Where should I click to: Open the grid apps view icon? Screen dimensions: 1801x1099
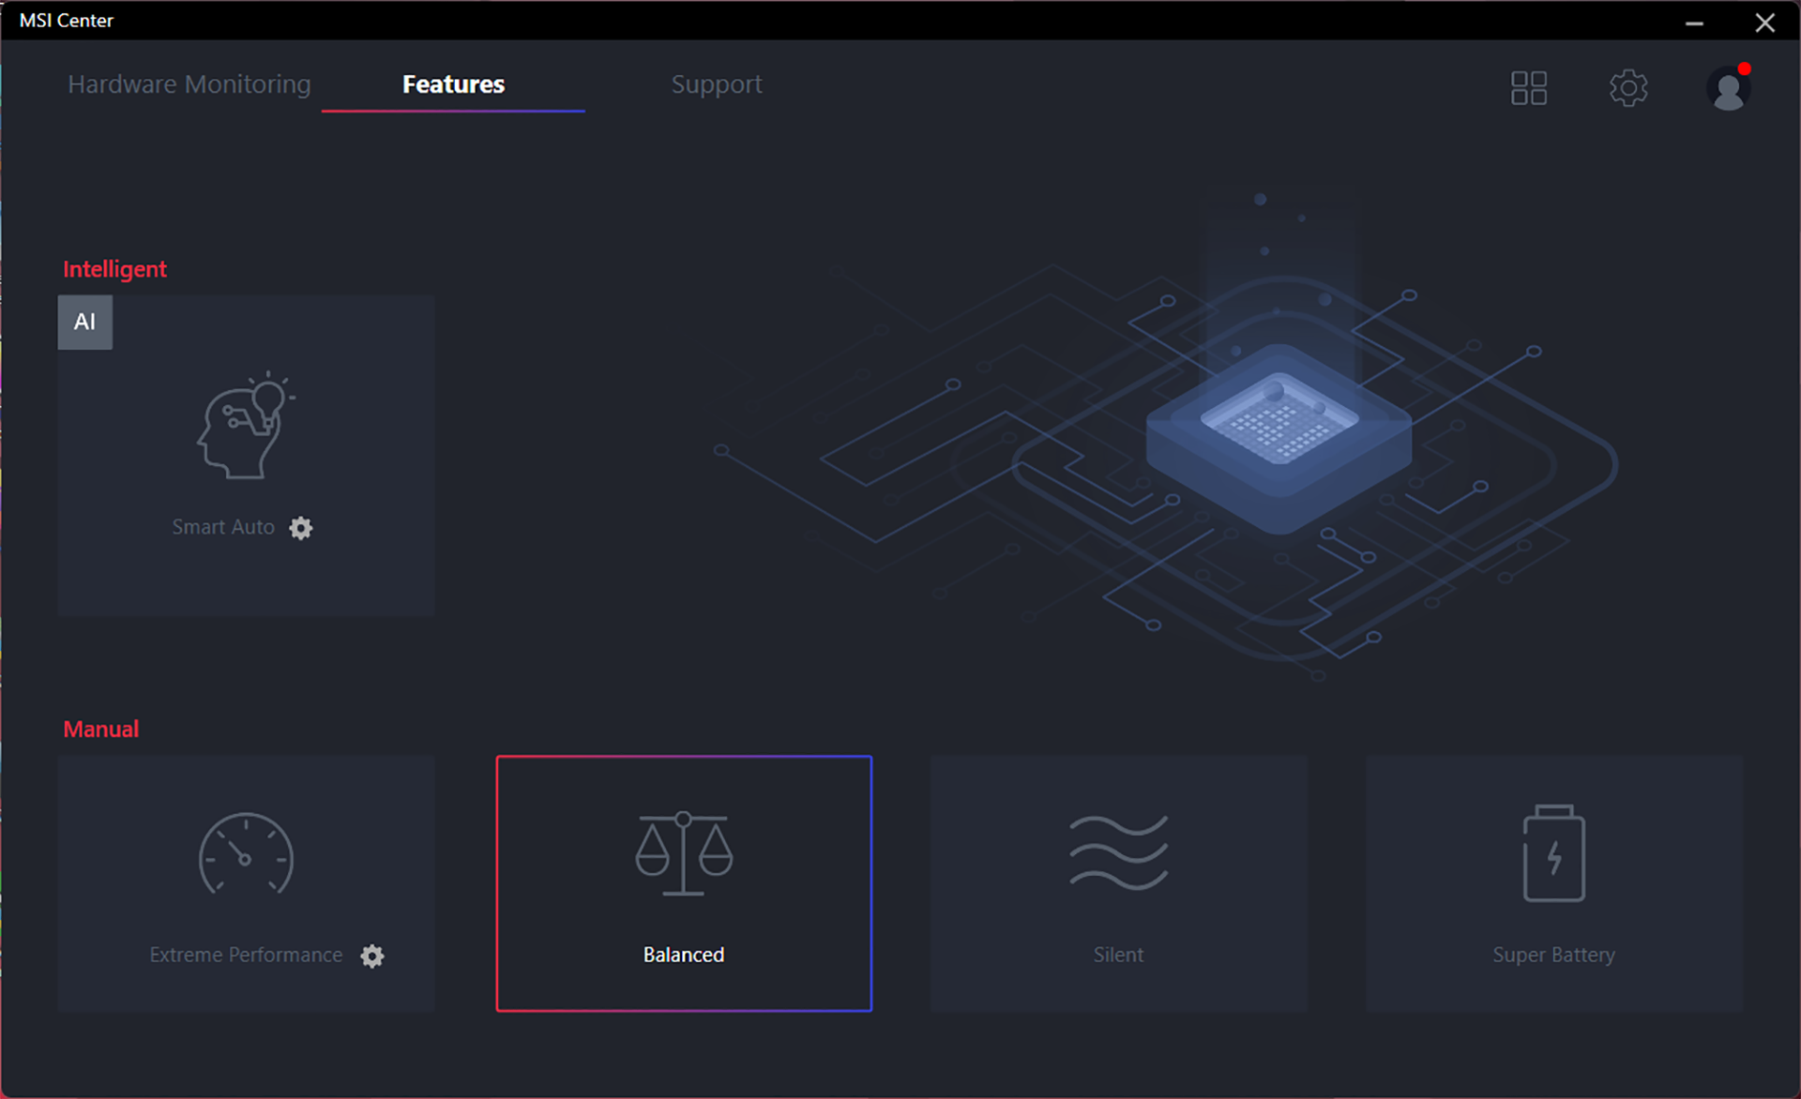(x=1528, y=88)
